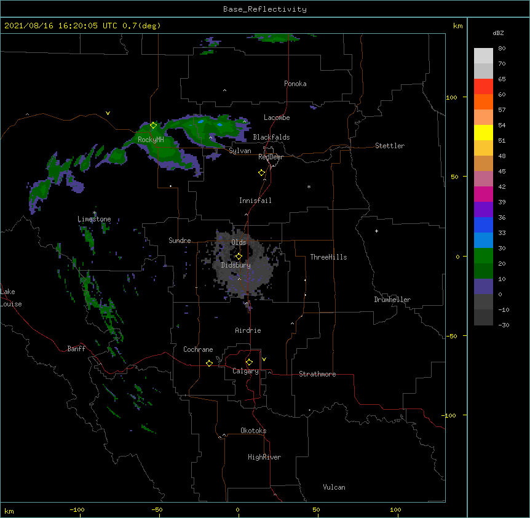Click the dBZ legend heading
This screenshot has width=530, height=518.
tap(498, 33)
